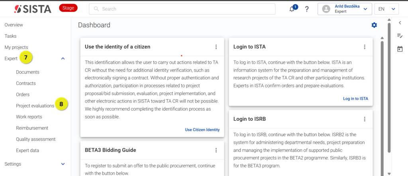Go to Project evaluations in sidebar

click(35, 106)
